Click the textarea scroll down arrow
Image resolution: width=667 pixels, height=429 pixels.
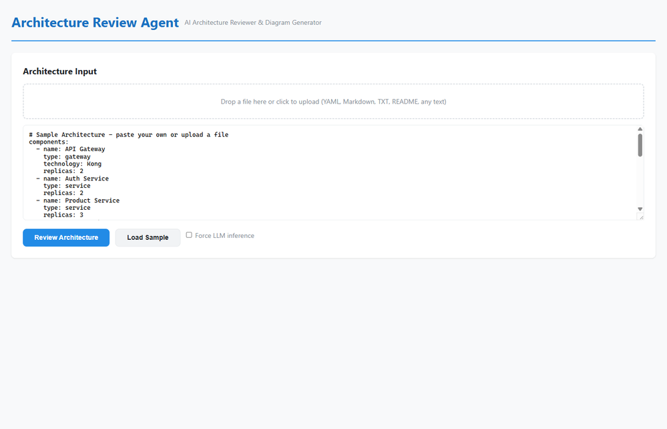640,209
